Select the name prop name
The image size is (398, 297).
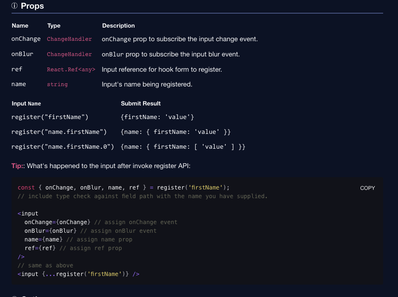click(19, 84)
